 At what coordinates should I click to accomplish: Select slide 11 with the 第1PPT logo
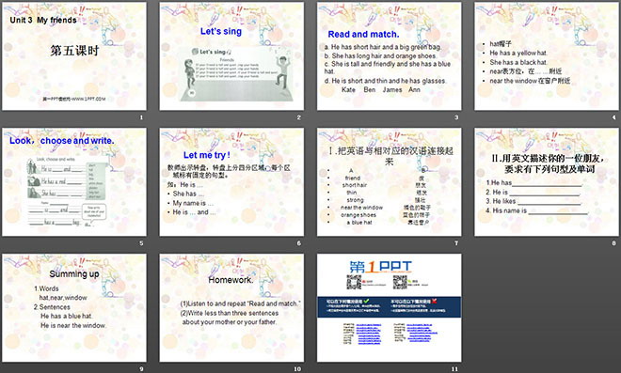[389, 308]
